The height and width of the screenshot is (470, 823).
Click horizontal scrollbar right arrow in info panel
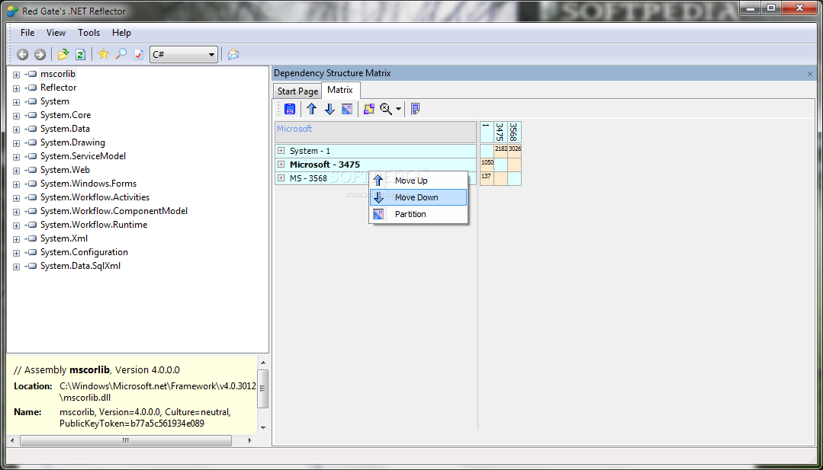[x=250, y=440]
